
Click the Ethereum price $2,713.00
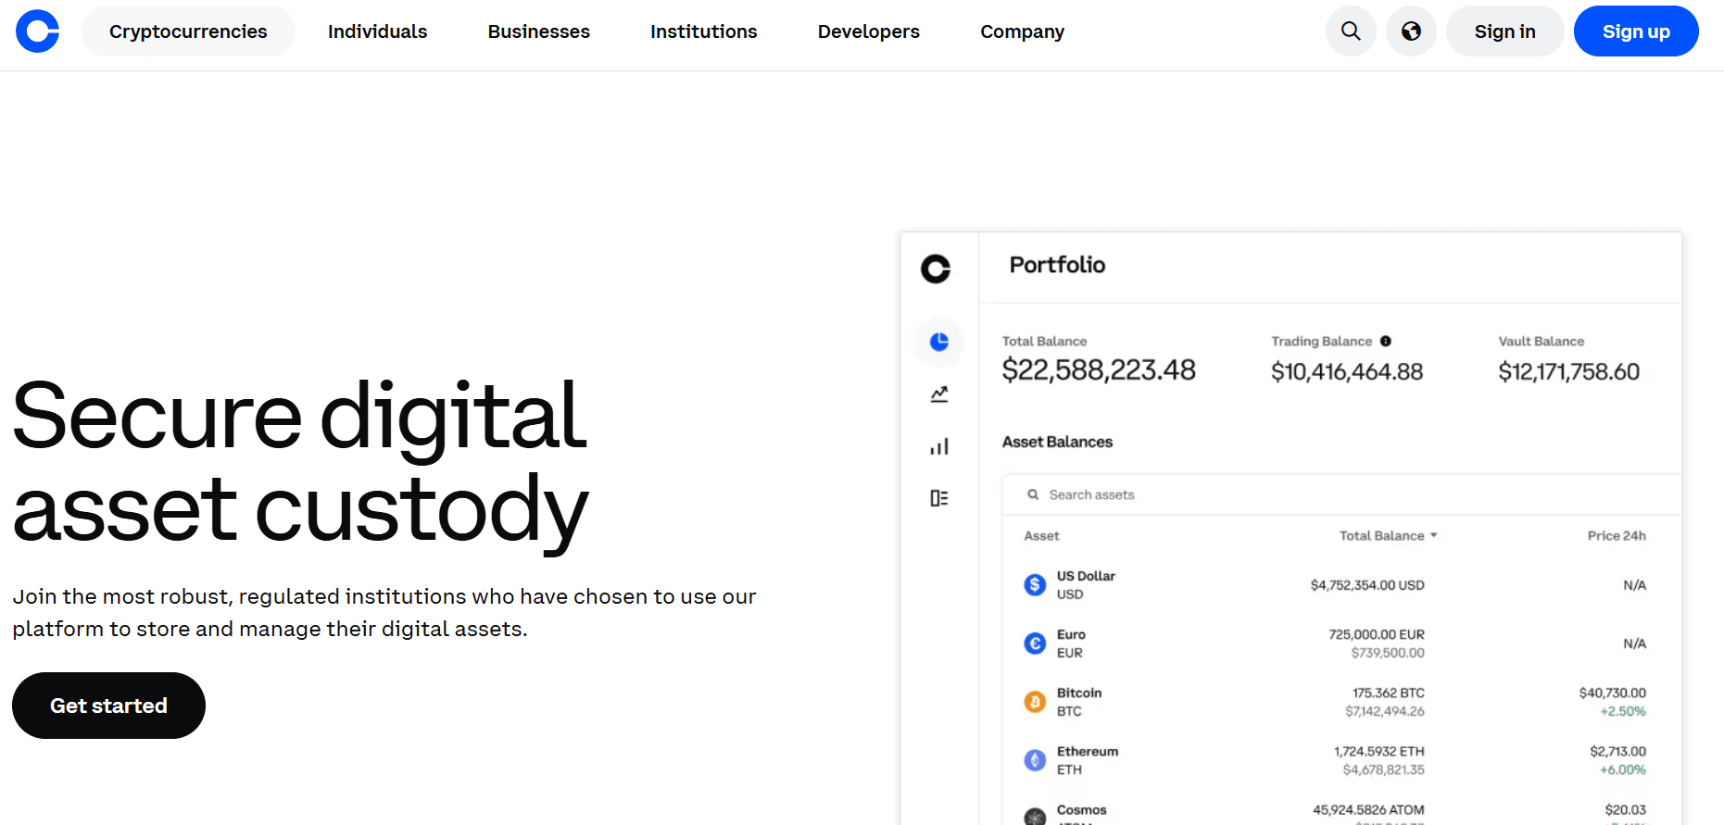coord(1618,751)
